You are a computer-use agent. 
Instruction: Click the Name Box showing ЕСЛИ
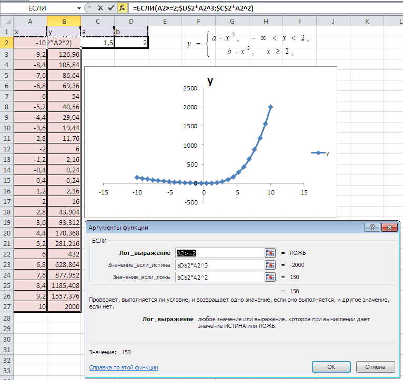coord(37,8)
